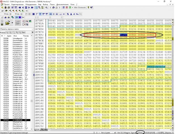This screenshot has height=134, width=176.
Task: Select map row 1E7E74 Kennfeld 15x1
Action: [x=15, y=128]
